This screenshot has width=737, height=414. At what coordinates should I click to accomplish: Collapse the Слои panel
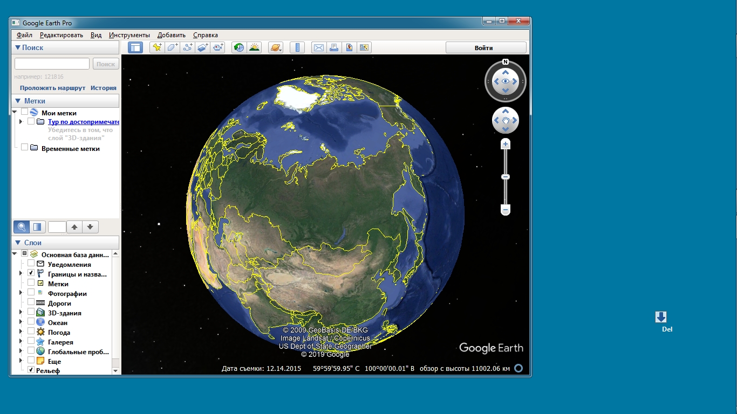(x=18, y=243)
